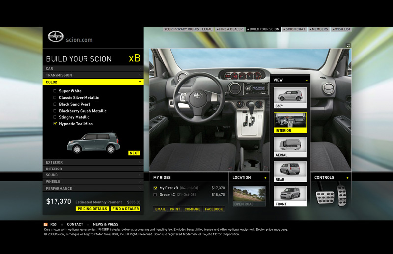Click the main interior dashboard image
The image size is (393, 254).
pos(209,111)
